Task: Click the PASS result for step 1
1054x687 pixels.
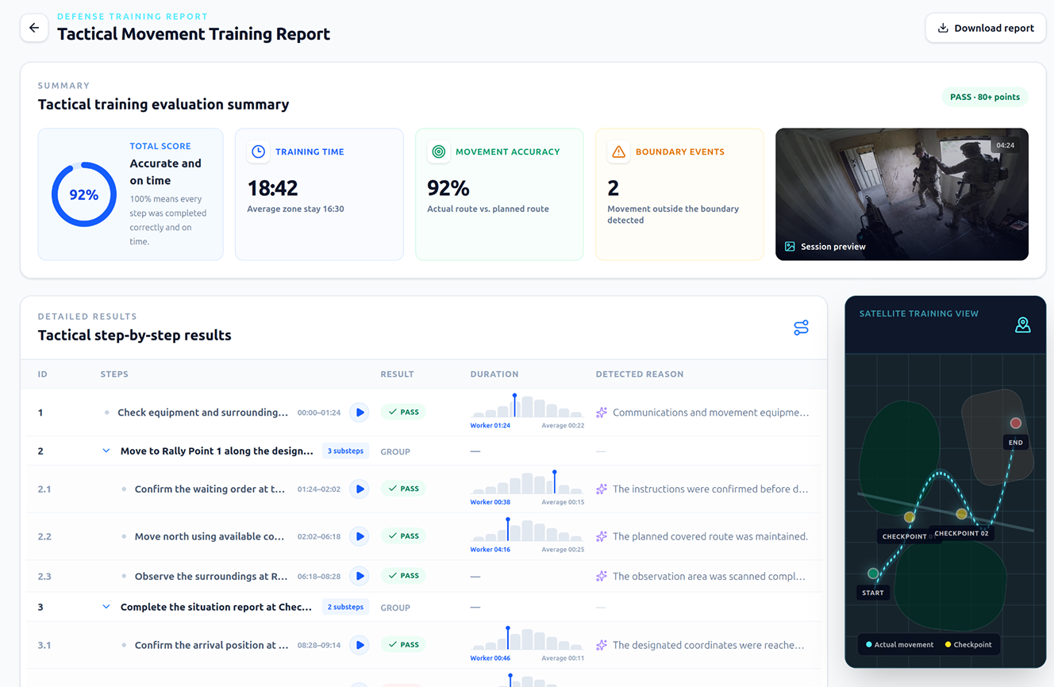Action: pyautogui.click(x=403, y=413)
